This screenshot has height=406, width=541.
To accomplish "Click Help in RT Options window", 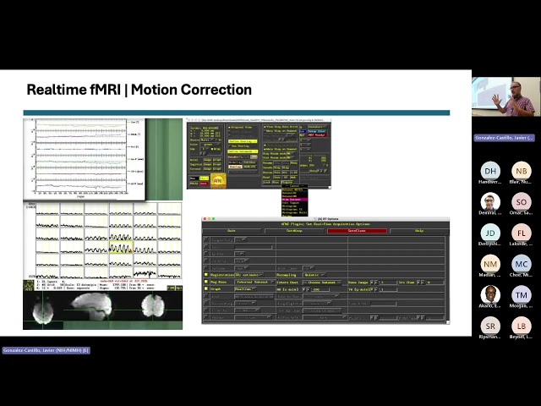I will 419,231.
